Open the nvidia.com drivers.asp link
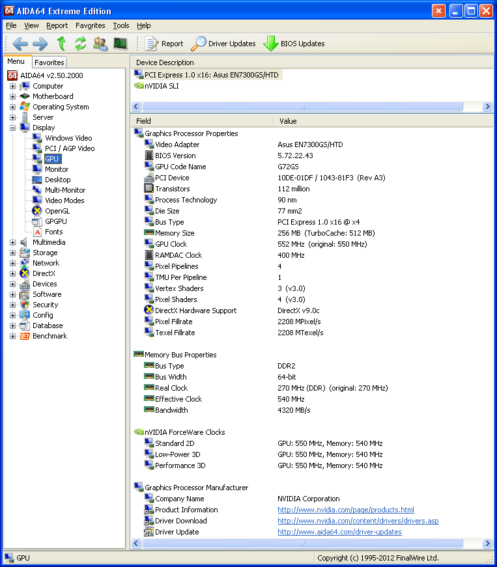 tap(358, 521)
